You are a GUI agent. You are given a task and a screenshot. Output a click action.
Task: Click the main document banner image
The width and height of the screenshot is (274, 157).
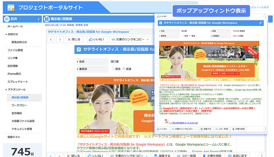[x=116, y=106]
